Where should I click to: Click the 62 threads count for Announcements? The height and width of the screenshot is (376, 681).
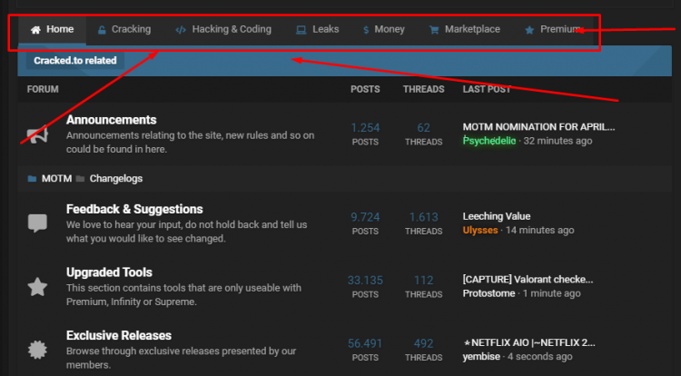[423, 128]
